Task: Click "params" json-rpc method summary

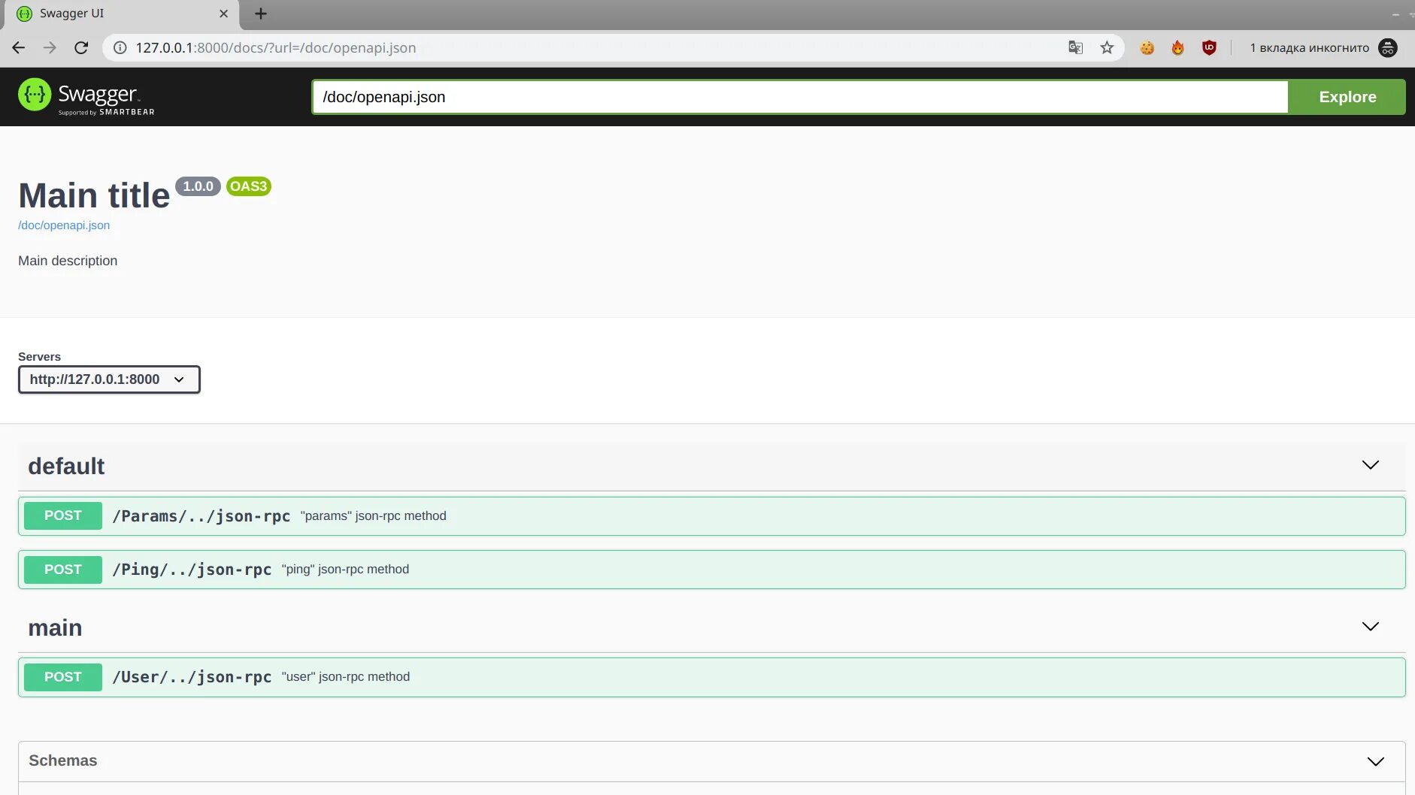Action: tap(373, 516)
